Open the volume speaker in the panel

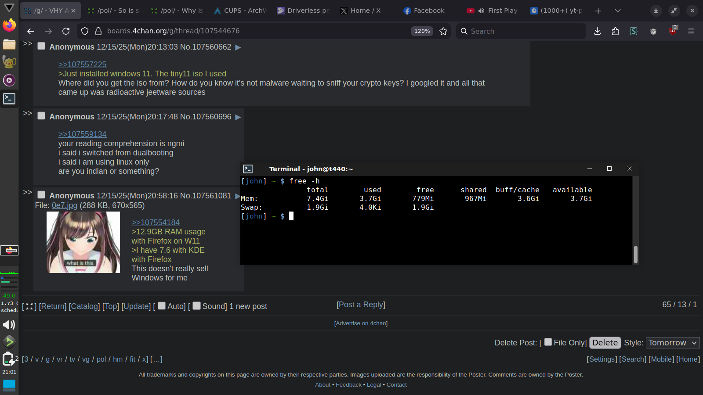[9, 325]
